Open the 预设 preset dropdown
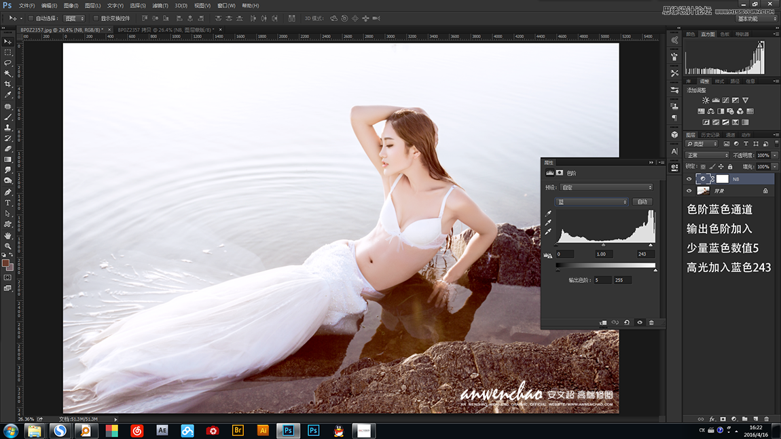This screenshot has height=439, width=781. tap(606, 187)
